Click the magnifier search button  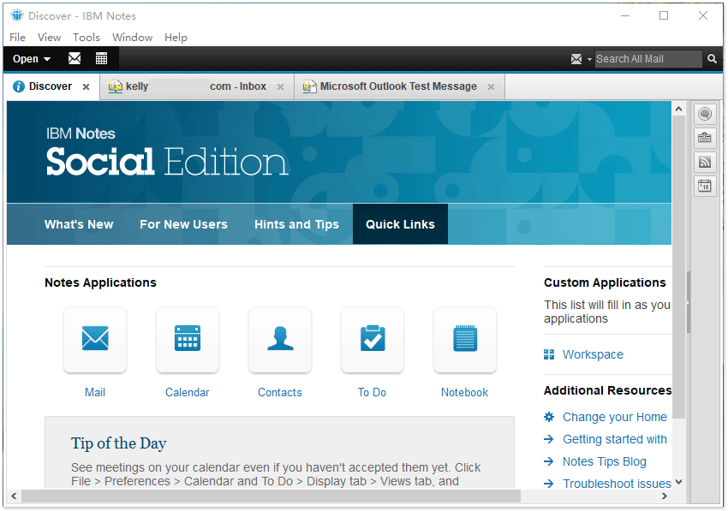click(712, 59)
